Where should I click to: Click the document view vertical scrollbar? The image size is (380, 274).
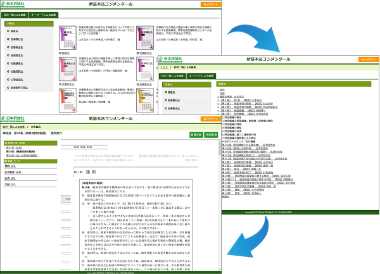click(x=218, y=202)
